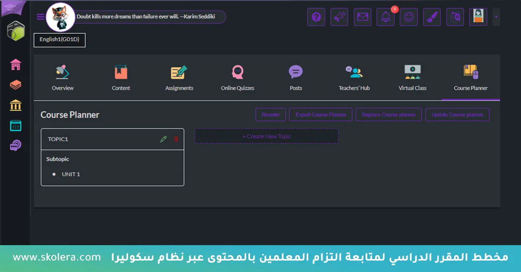Open courses via the layers sidebar icon
521x272 pixels.
pyautogui.click(x=16, y=85)
